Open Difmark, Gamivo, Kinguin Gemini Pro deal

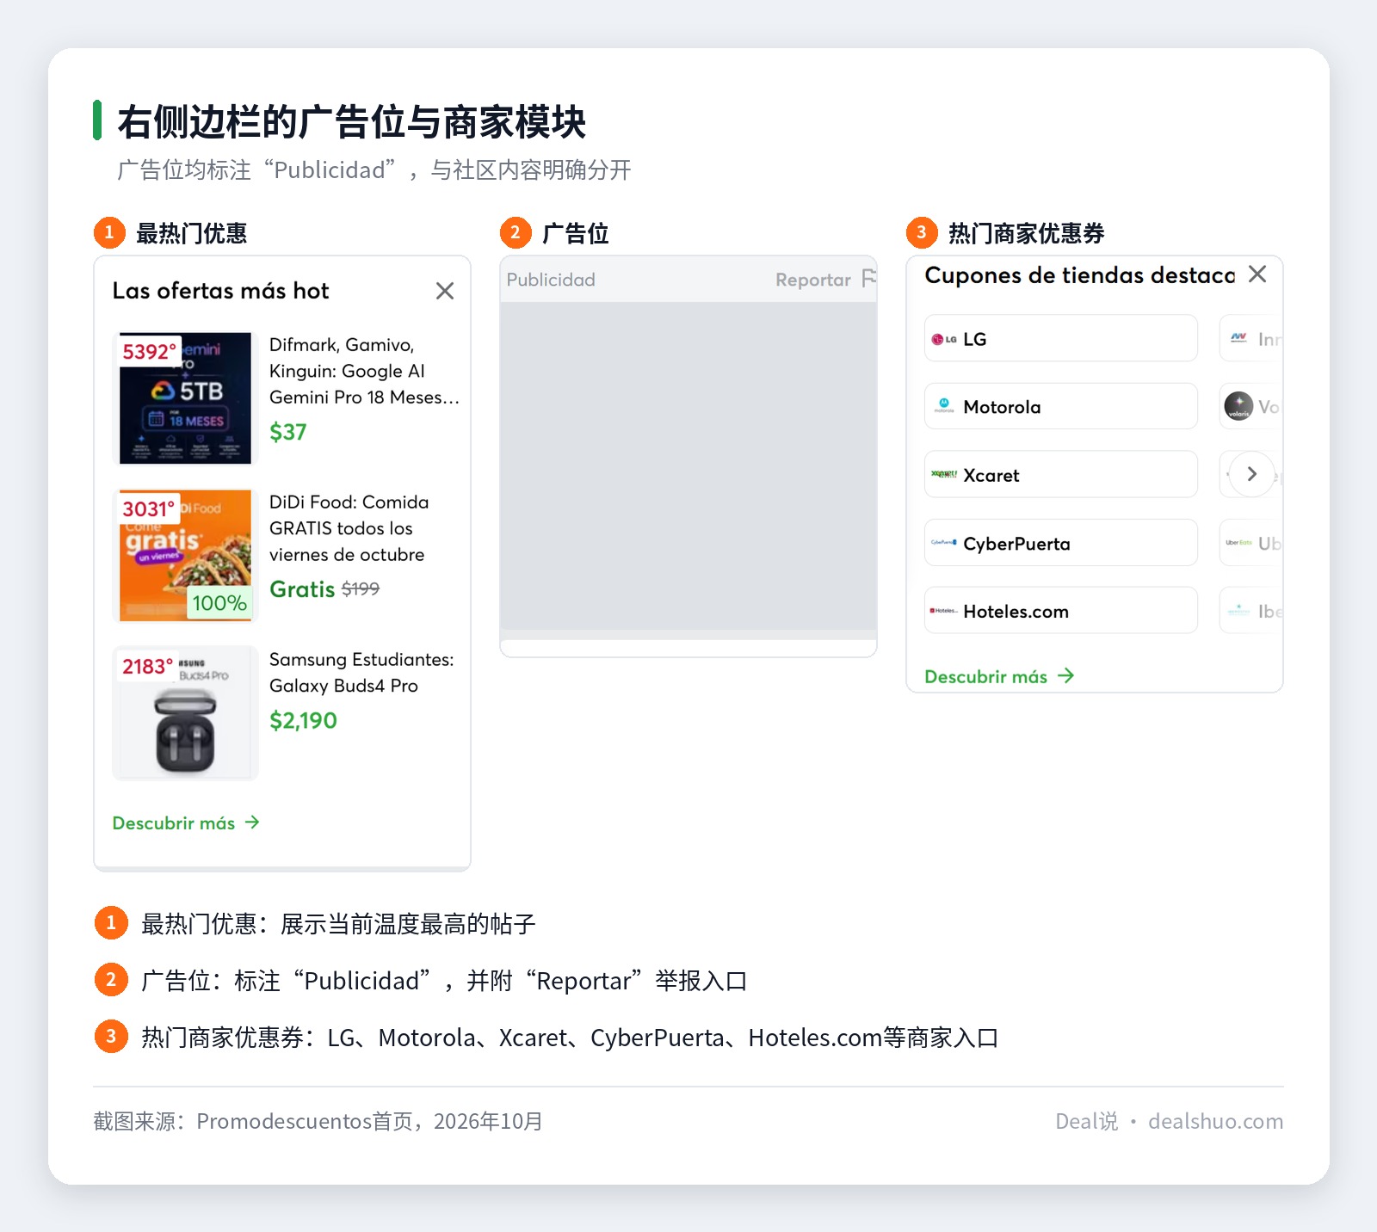[365, 371]
